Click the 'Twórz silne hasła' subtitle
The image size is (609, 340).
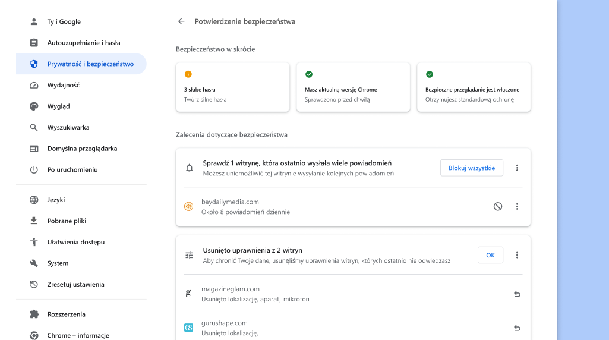[205, 99]
